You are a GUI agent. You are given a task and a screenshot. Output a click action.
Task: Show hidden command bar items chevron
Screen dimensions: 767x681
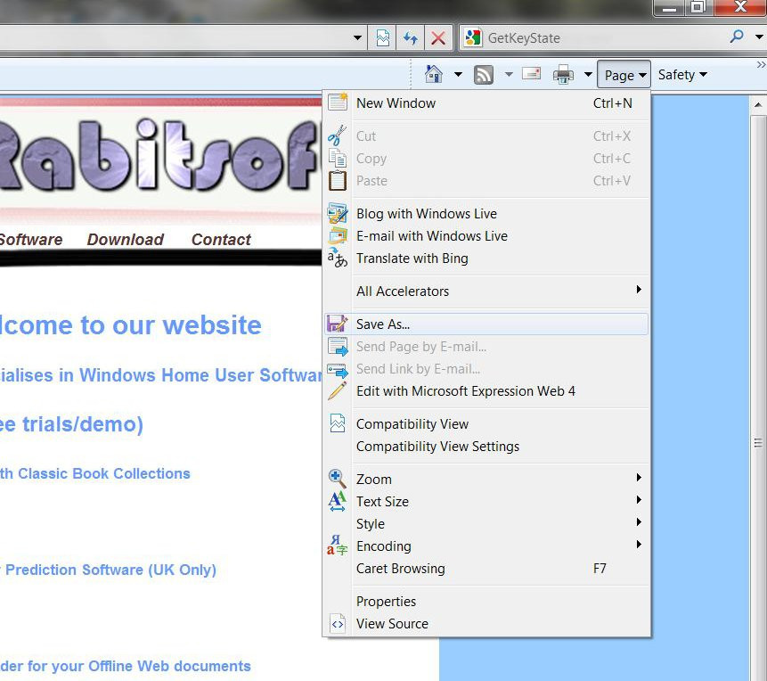tap(761, 65)
